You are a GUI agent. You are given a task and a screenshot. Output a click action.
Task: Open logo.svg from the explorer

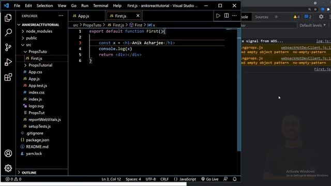click(x=36, y=106)
